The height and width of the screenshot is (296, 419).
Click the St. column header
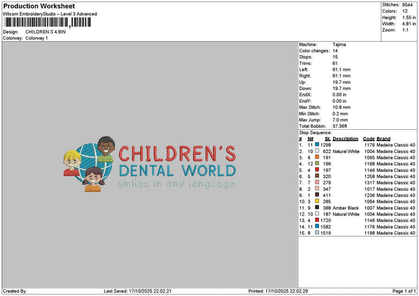click(x=328, y=139)
